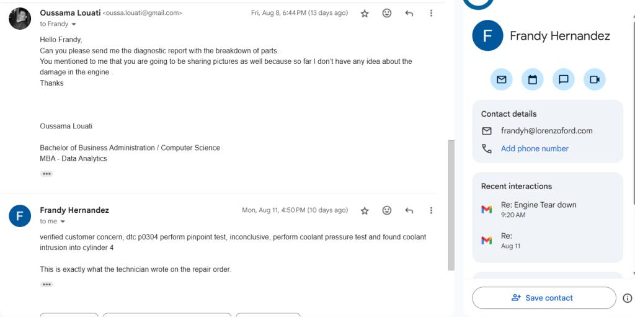Send email to Frandy from contact card
The width and height of the screenshot is (635, 317).
pos(501,79)
